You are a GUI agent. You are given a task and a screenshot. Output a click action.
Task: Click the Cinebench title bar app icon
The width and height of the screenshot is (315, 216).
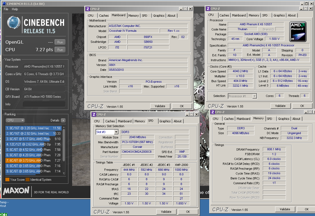[x=4, y=4]
